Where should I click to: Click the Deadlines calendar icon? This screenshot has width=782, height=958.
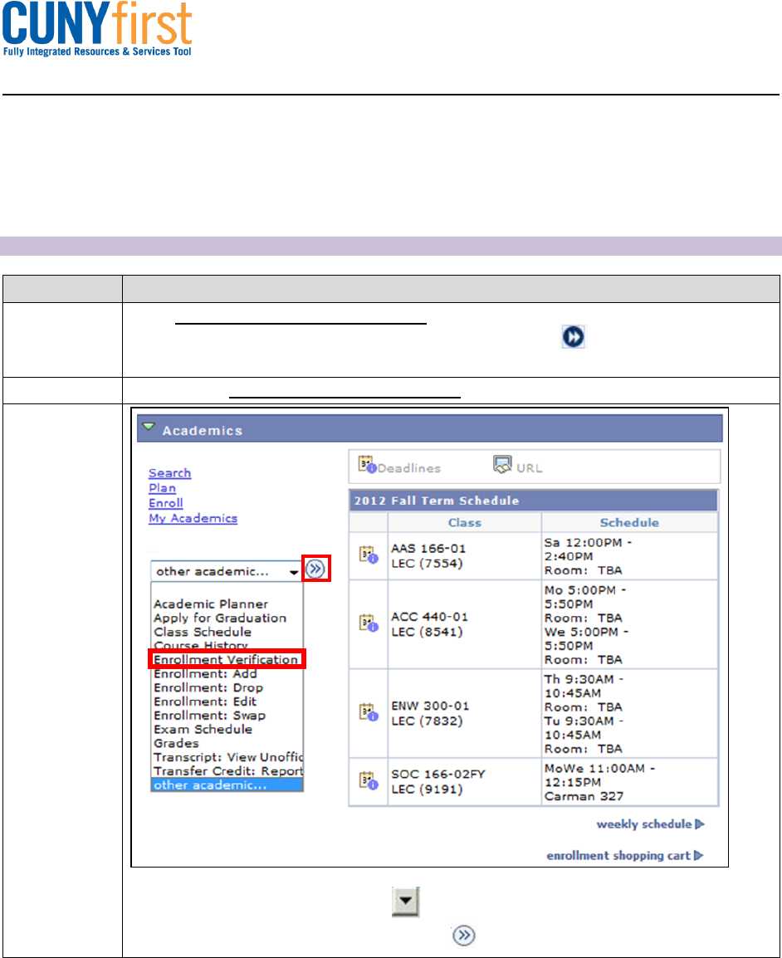367,465
